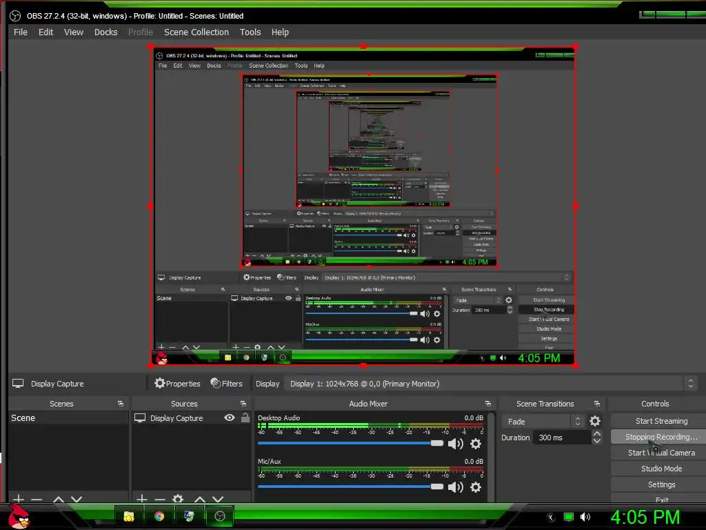Screen dimensions: 706x530
Task: Move scene up with arrow icon
Action: pos(58,499)
